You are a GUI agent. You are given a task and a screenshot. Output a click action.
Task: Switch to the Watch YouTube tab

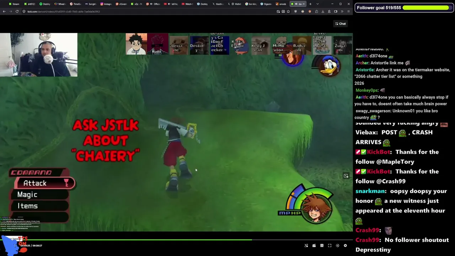(187, 4)
